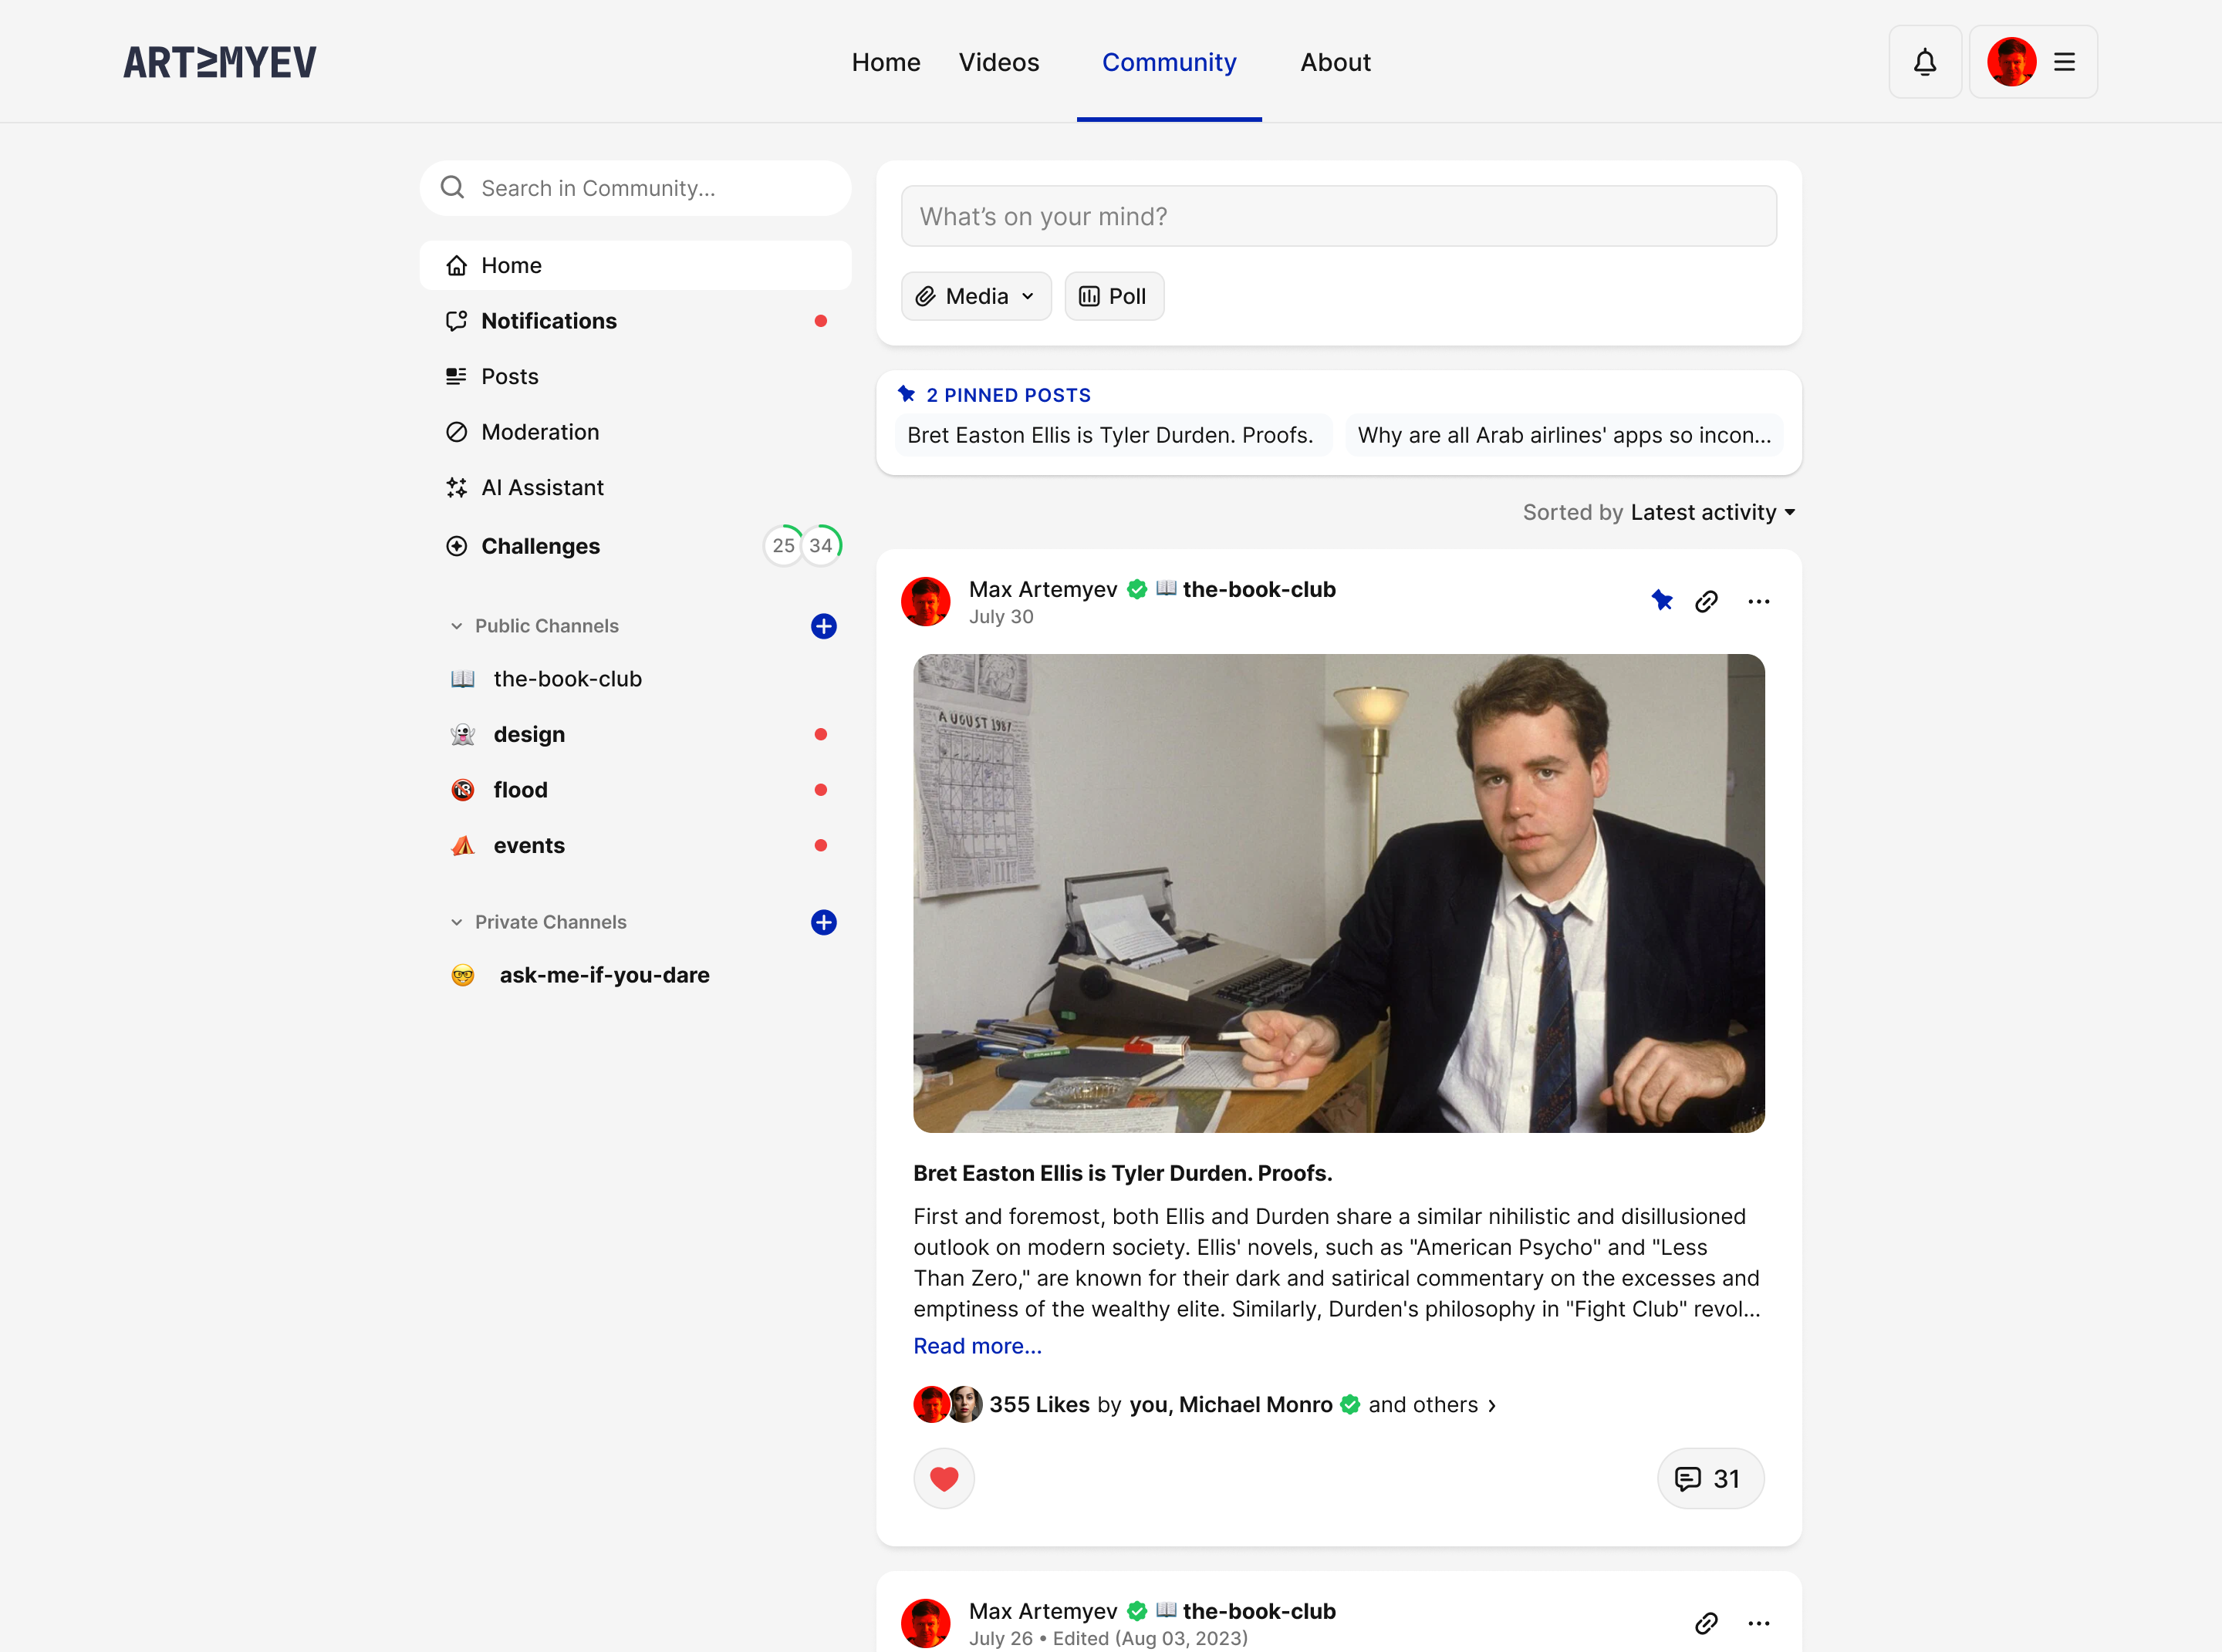2222x1652 pixels.
Task: Click the ARTEMYEV logo
Action: coord(220,62)
